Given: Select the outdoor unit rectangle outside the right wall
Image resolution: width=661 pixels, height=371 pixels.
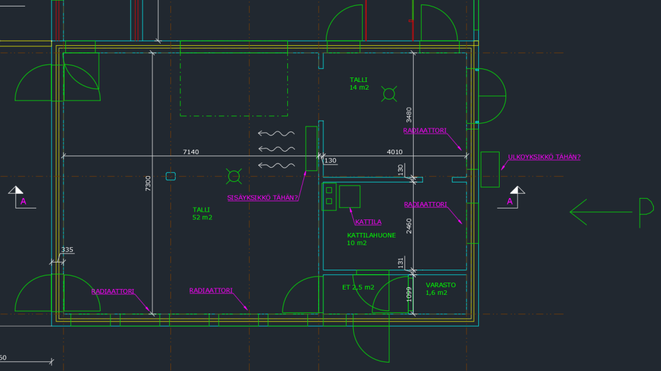Looking at the screenshot, I should point(490,169).
